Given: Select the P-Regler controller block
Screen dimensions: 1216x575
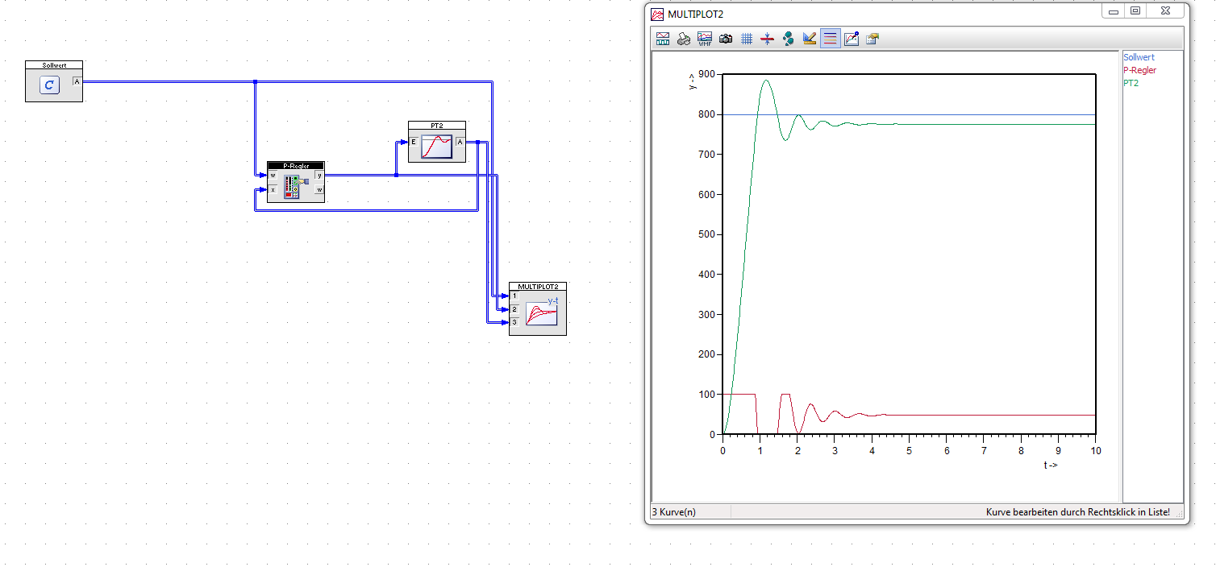Looking at the screenshot, I should [x=295, y=185].
